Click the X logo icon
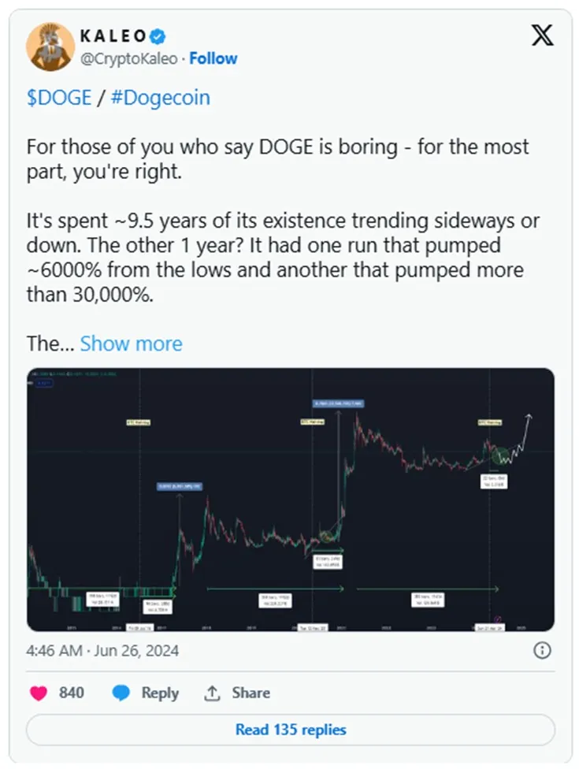 tap(542, 35)
